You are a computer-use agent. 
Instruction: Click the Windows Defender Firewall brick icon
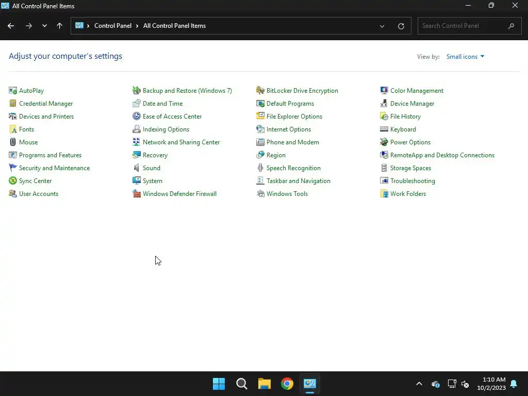click(x=136, y=194)
